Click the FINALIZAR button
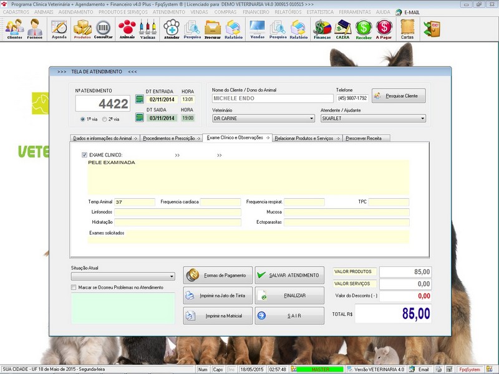Image resolution: width=499 pixels, height=374 pixels. point(289,295)
